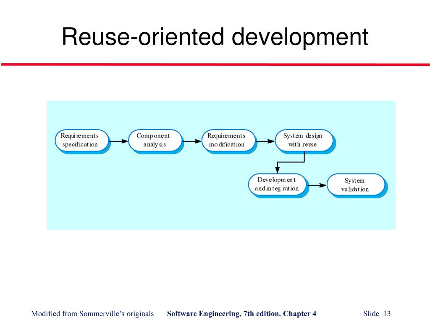Select the 'System validation' process box
Viewport: 430px width, 322px height.
pyautogui.click(x=356, y=185)
